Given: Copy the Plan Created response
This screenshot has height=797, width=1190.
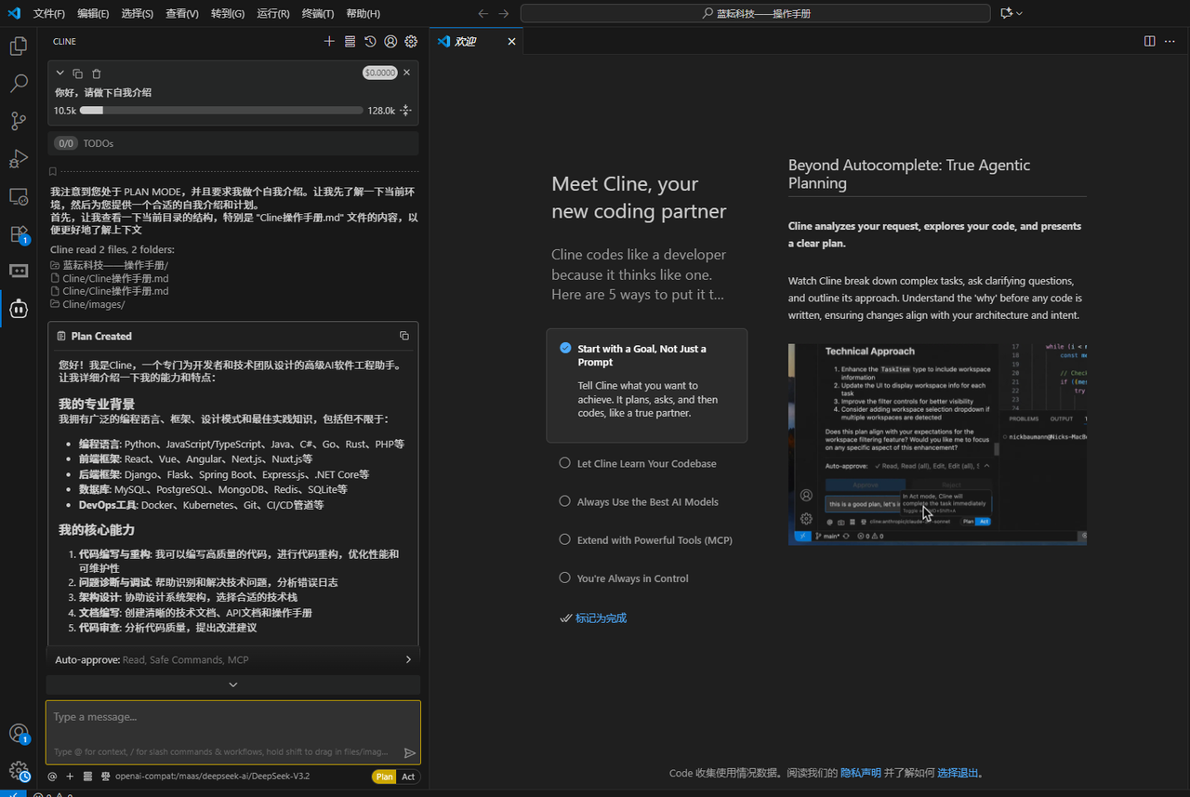Looking at the screenshot, I should click(403, 336).
